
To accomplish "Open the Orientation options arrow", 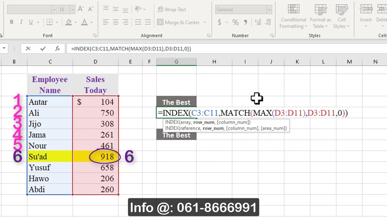I will (145, 9).
